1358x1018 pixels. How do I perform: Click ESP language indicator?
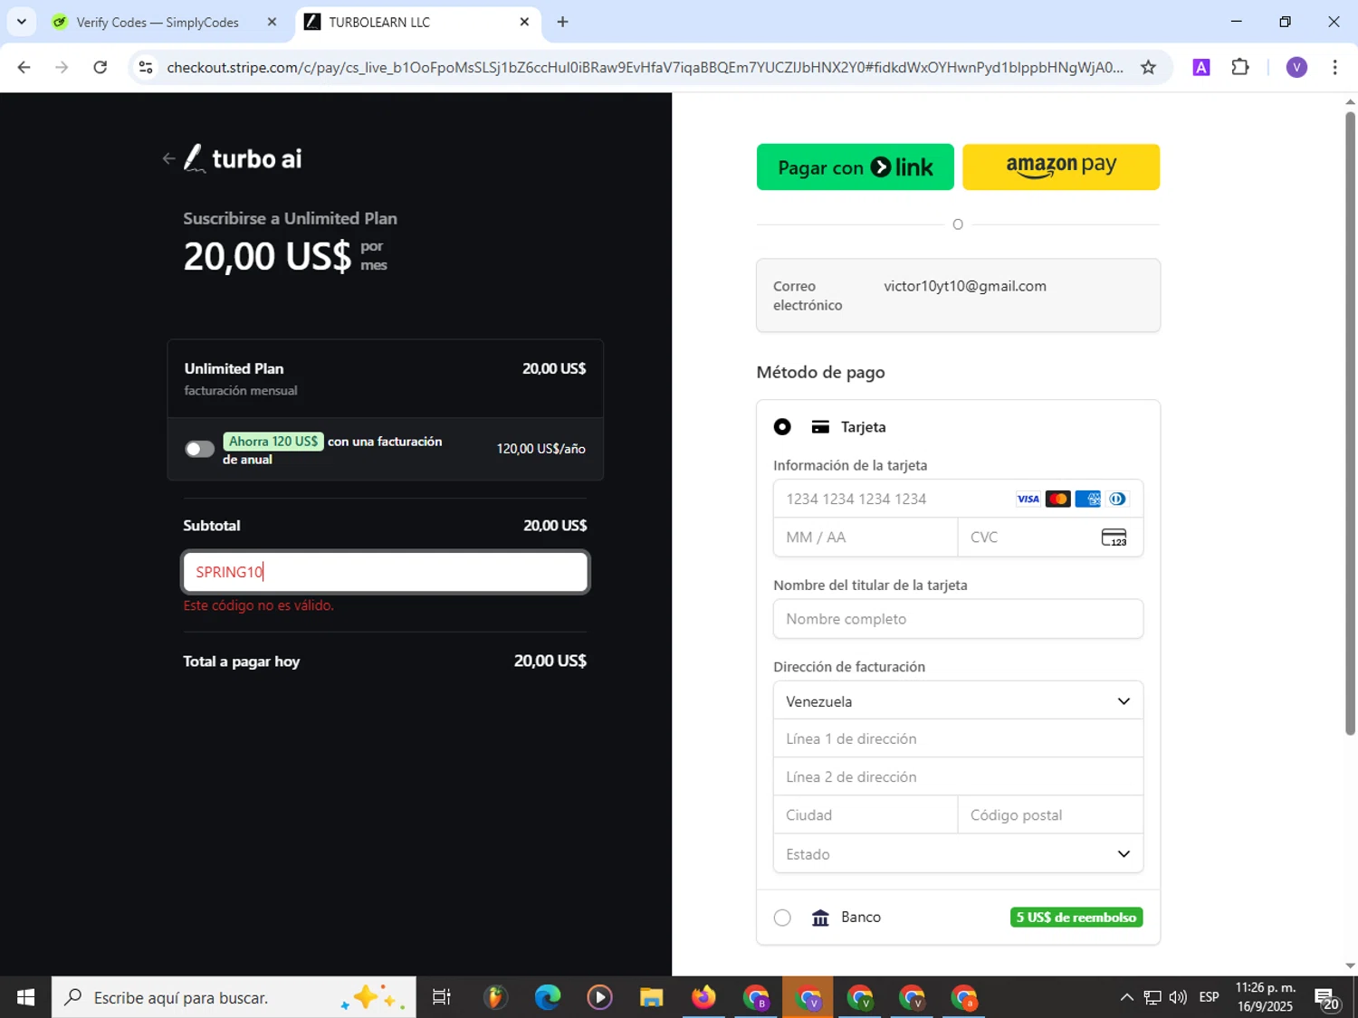[x=1209, y=997]
